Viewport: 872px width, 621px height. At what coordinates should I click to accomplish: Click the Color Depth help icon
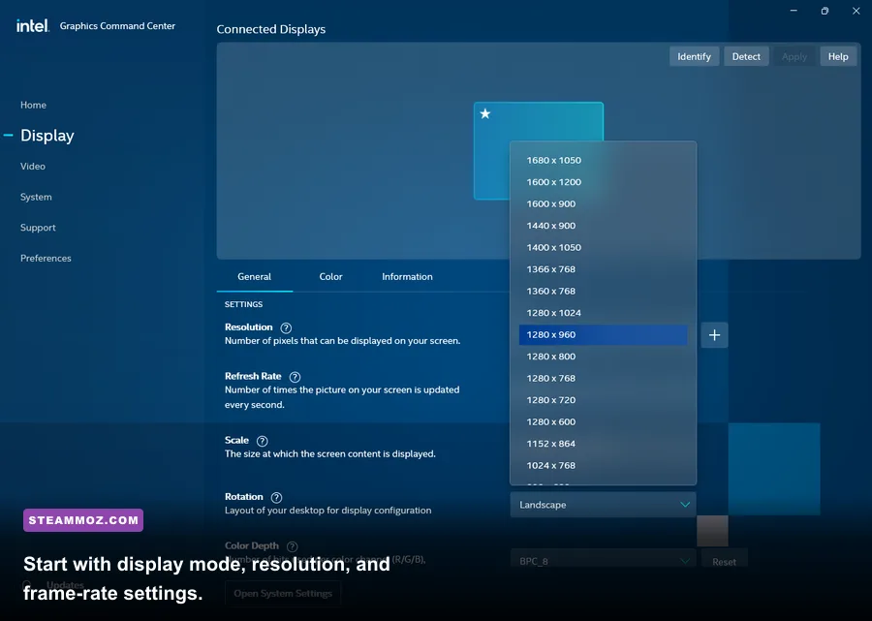pos(292,546)
